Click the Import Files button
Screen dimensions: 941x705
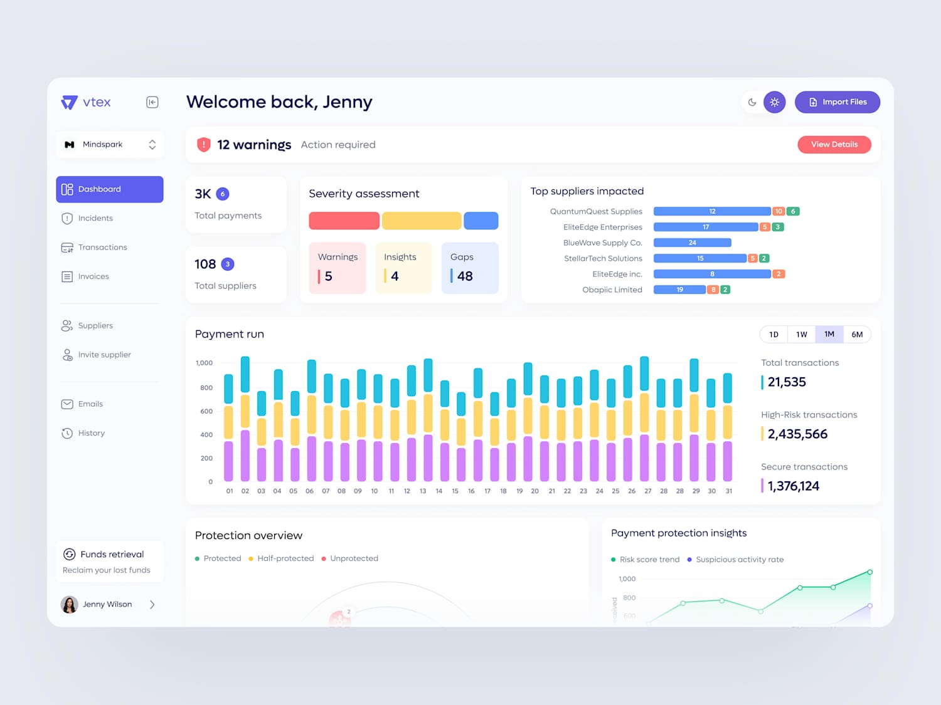(837, 102)
